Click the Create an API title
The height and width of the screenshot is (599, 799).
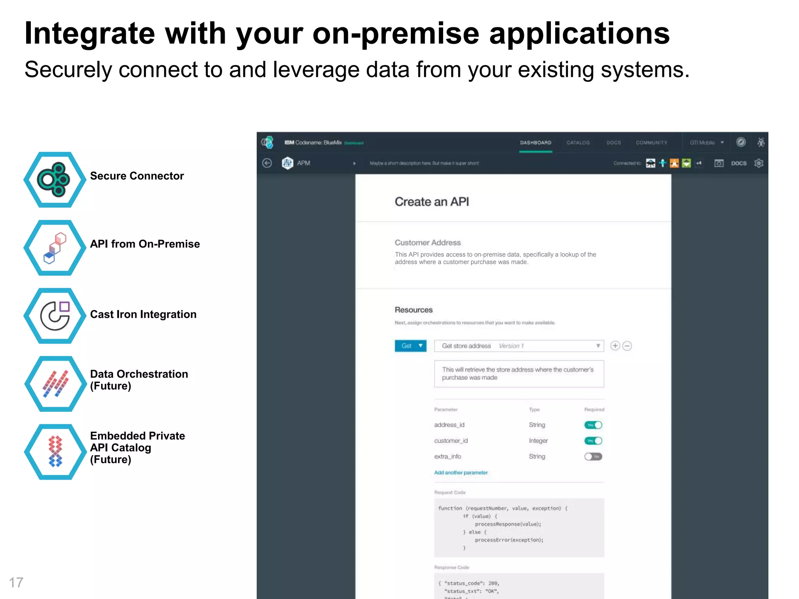pos(431,202)
